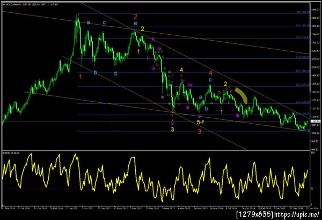Viewport: 322px width, 220px height.
Task: Select the yellow wave label 5-f
Action: (200, 122)
